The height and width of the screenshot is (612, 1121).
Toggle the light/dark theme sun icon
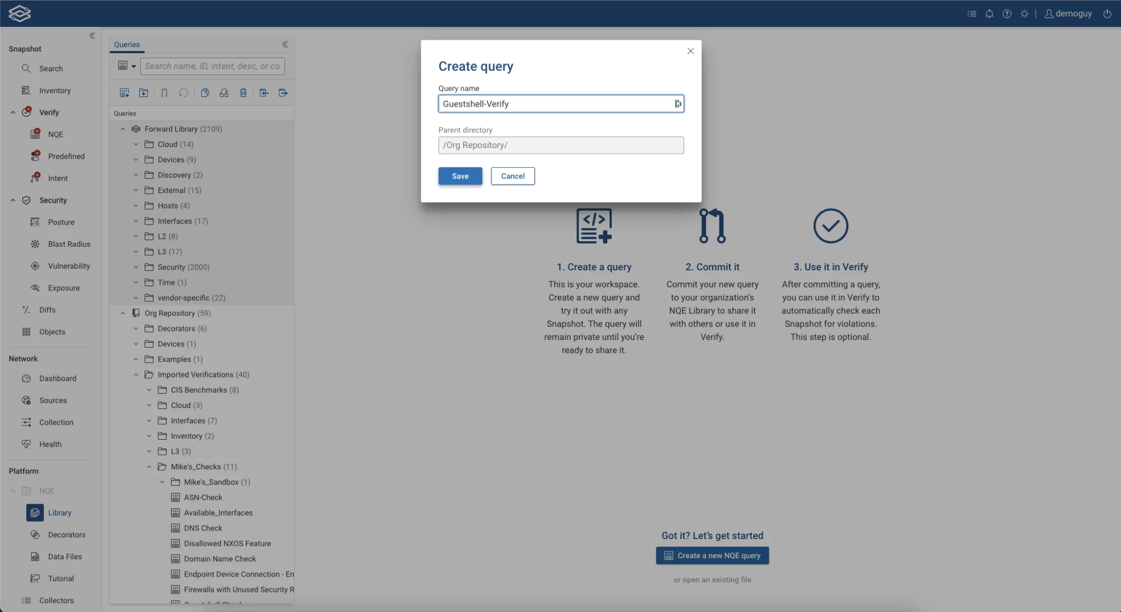click(1025, 13)
